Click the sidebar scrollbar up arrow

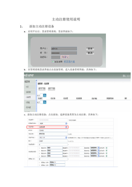36,80
